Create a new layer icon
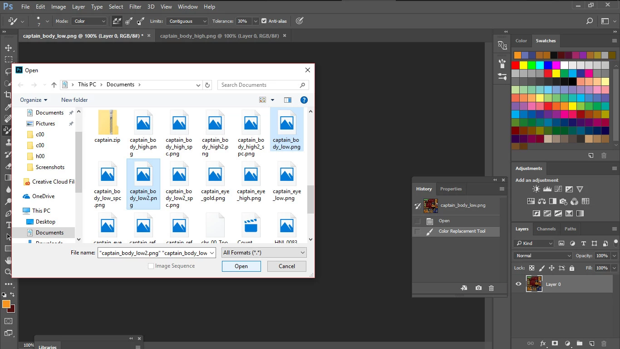Screen dimensions: 620x349 591,344
